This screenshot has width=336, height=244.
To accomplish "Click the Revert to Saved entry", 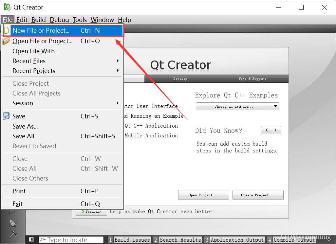I will point(62,146).
